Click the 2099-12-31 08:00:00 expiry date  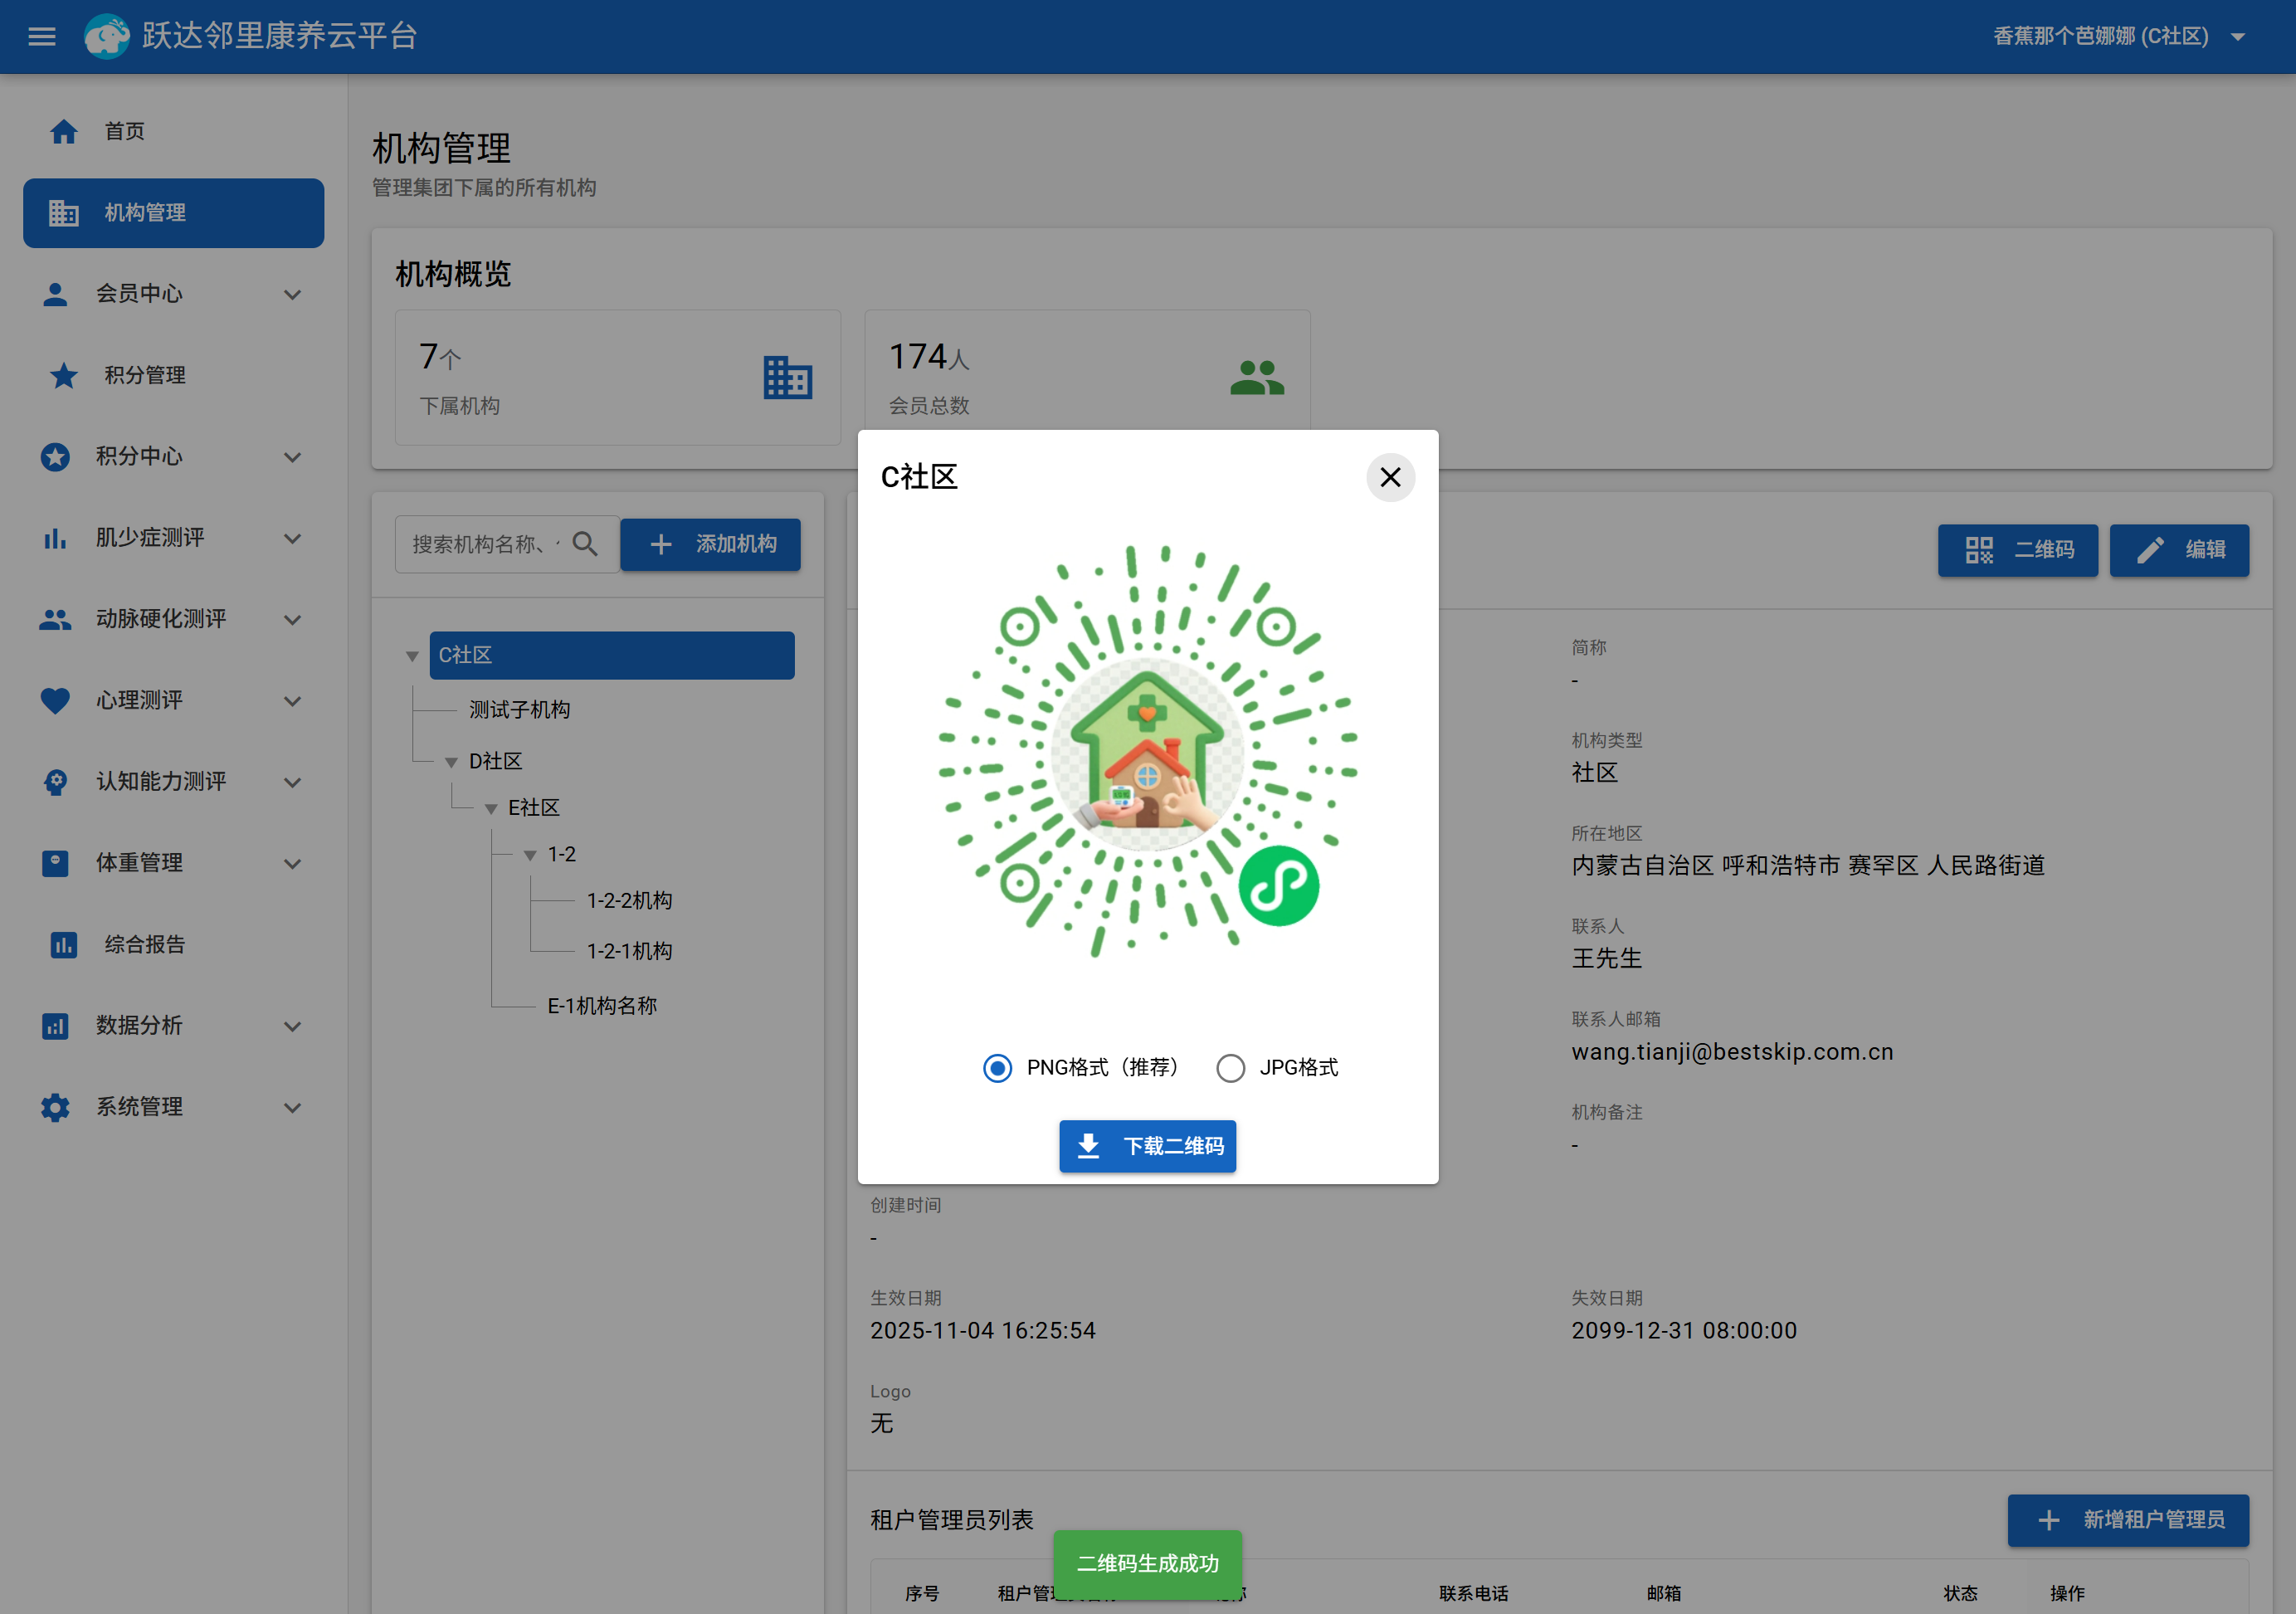click(x=1685, y=1331)
